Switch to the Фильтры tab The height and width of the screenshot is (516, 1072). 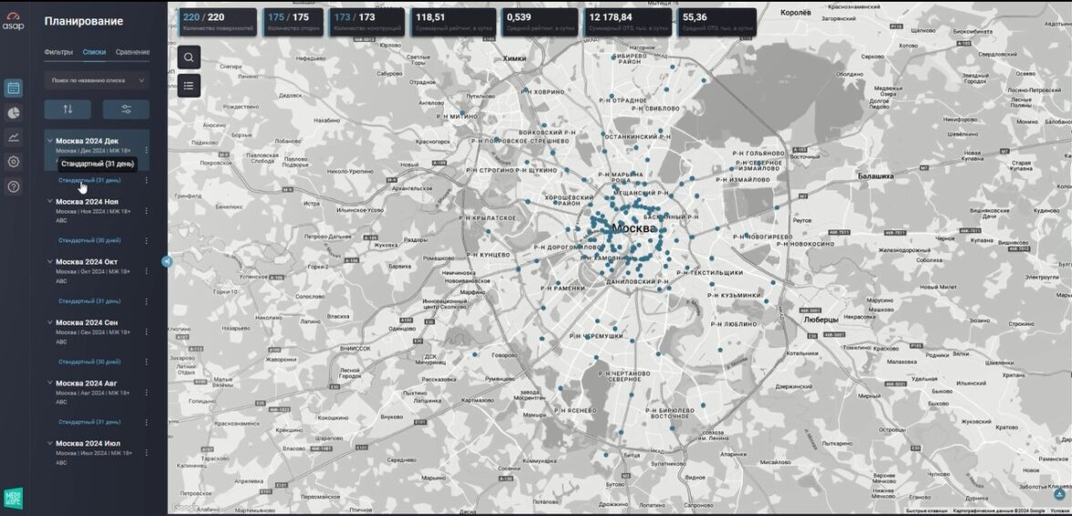click(58, 52)
